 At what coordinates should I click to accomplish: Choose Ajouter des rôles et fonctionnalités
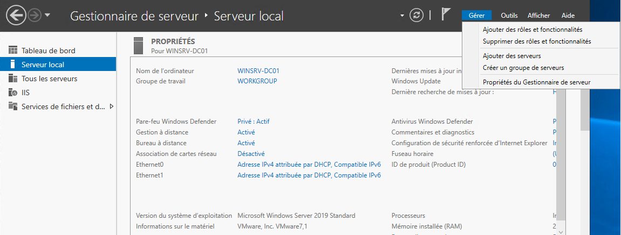(533, 30)
